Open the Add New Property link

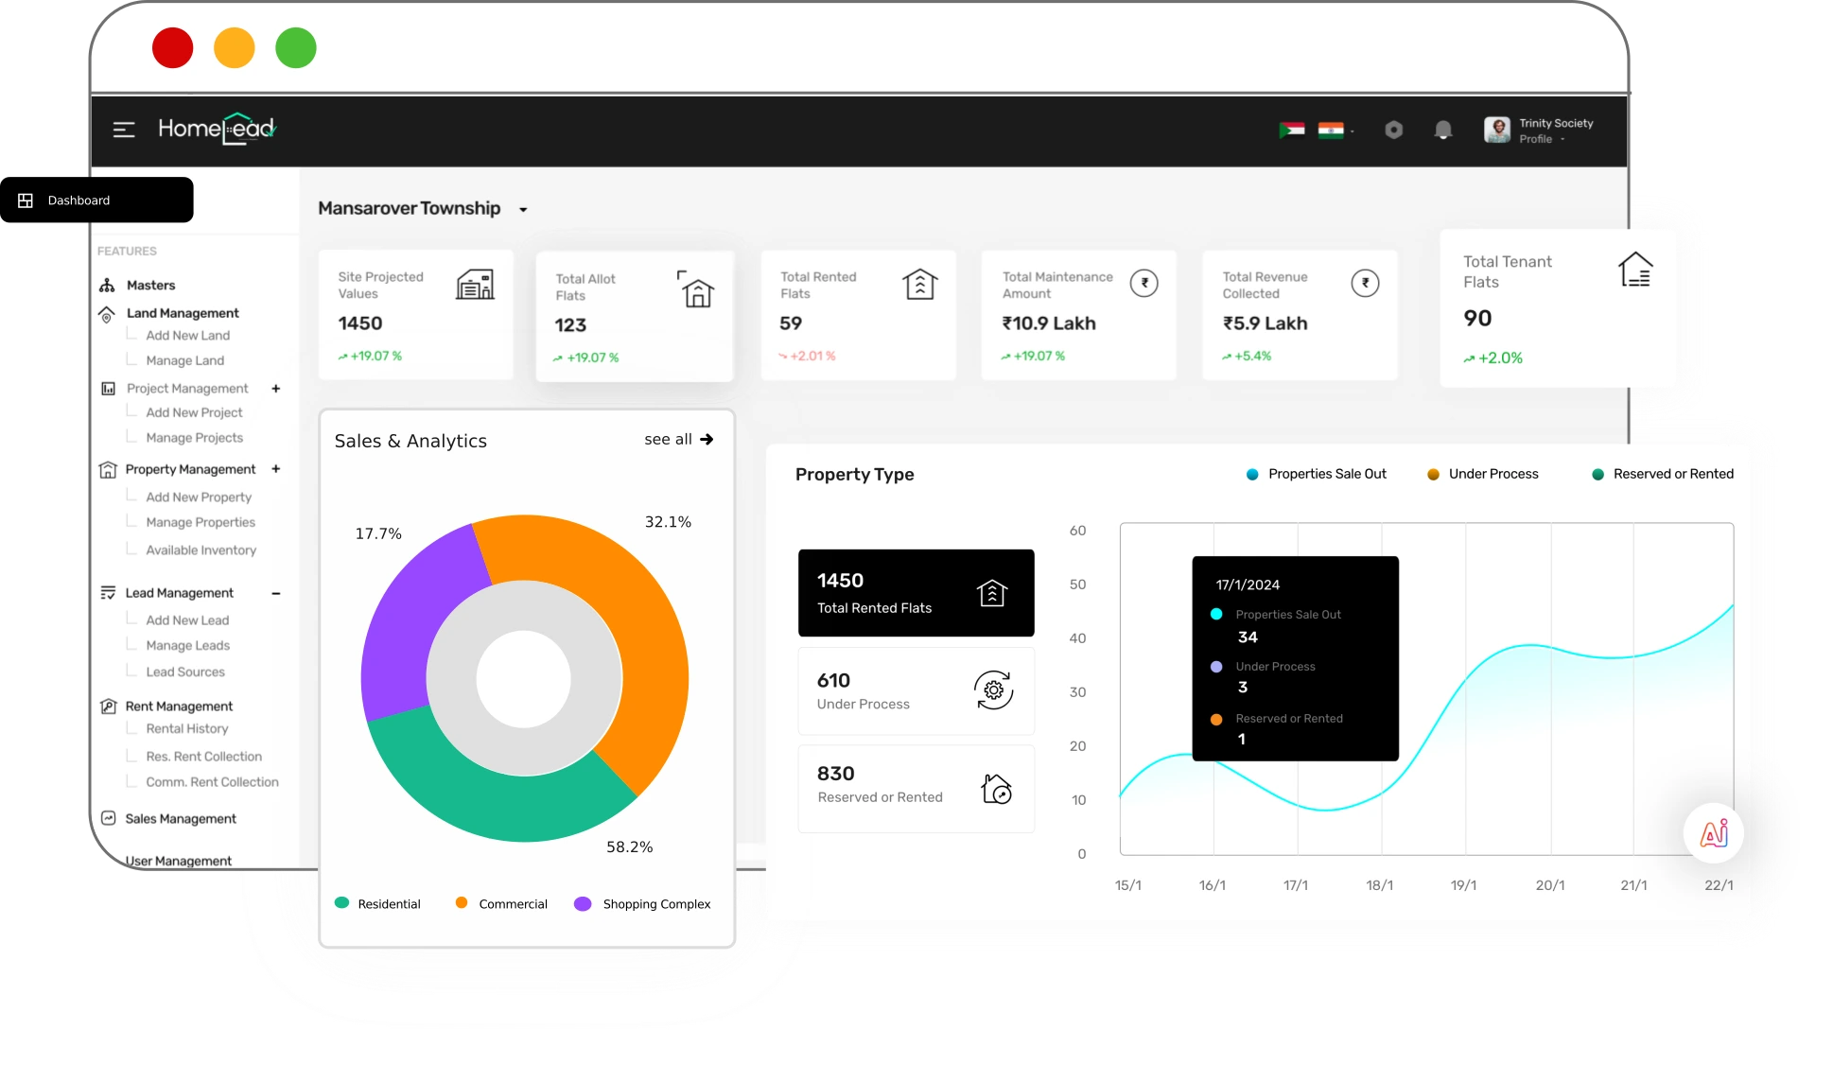[199, 497]
